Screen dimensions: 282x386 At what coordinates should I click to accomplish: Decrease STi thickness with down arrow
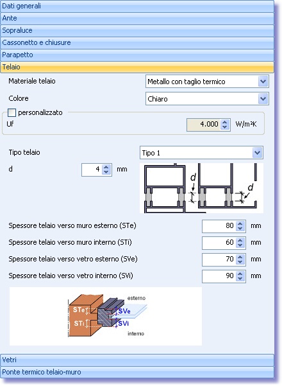(x=240, y=245)
